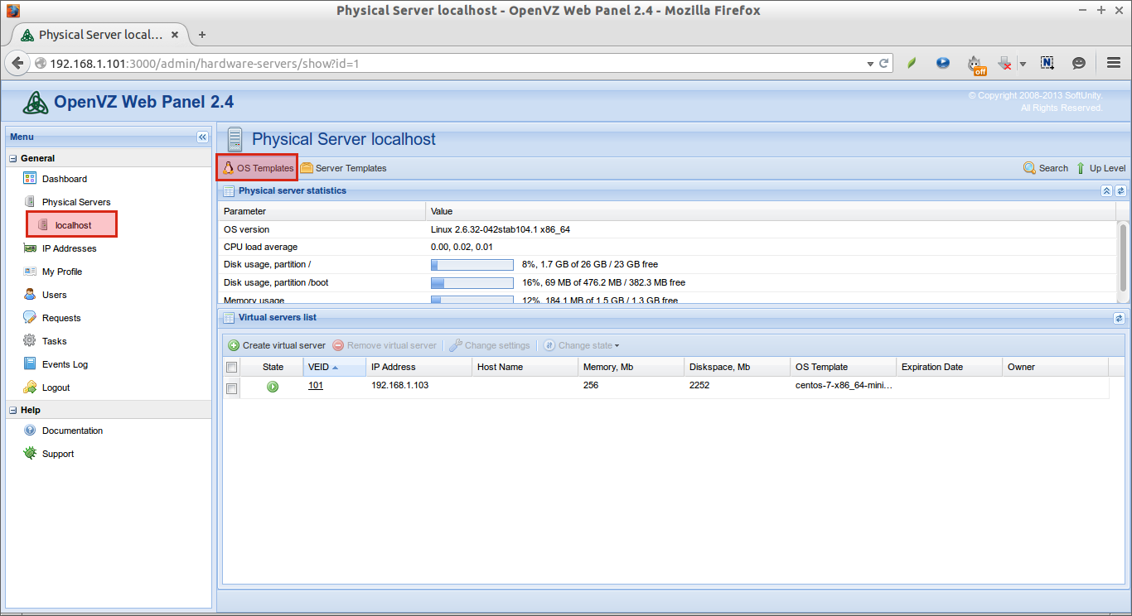Sort by VEID column header
The width and height of the screenshot is (1132, 616).
pos(334,367)
